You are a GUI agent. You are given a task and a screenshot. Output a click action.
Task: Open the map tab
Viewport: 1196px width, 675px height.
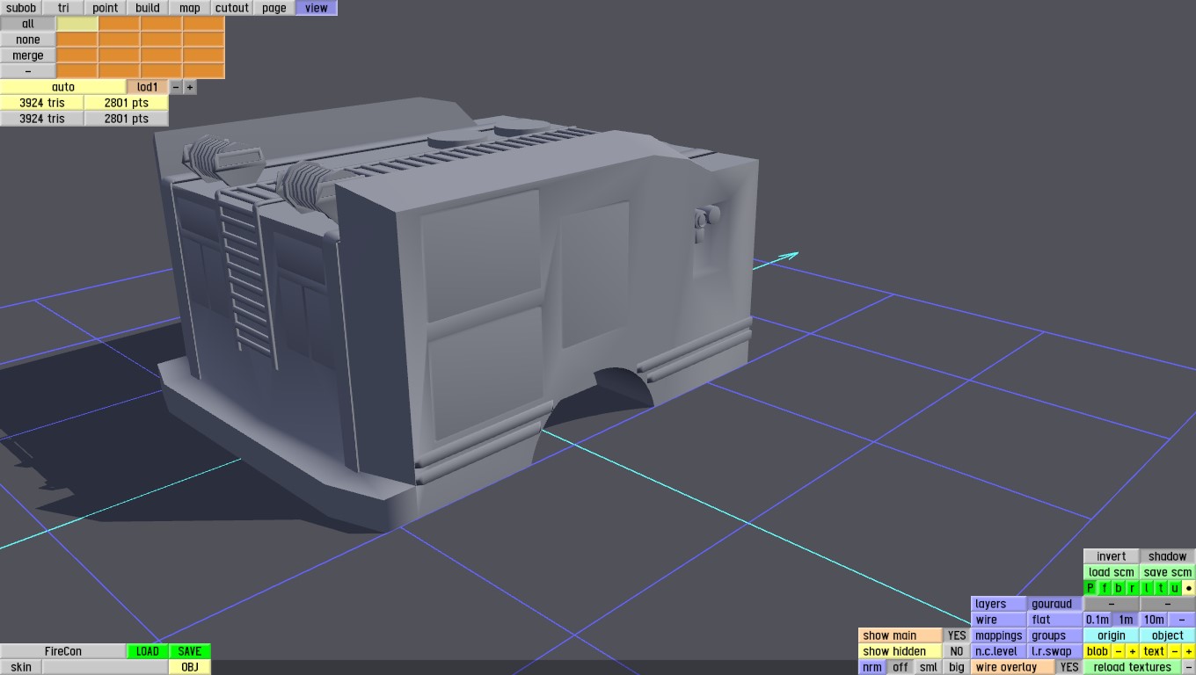190,8
